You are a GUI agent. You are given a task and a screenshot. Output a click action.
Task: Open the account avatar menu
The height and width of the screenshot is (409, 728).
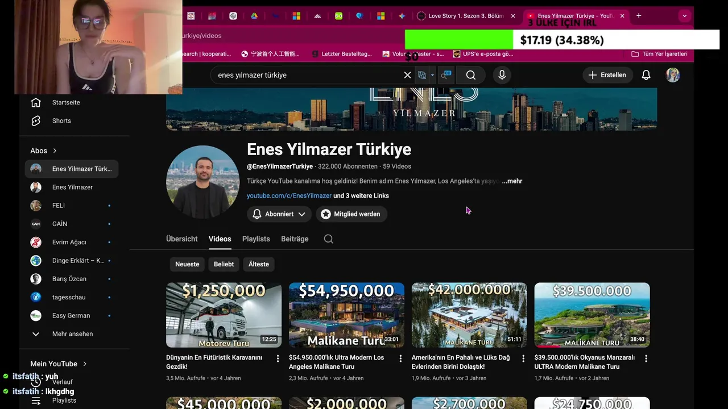click(673, 75)
